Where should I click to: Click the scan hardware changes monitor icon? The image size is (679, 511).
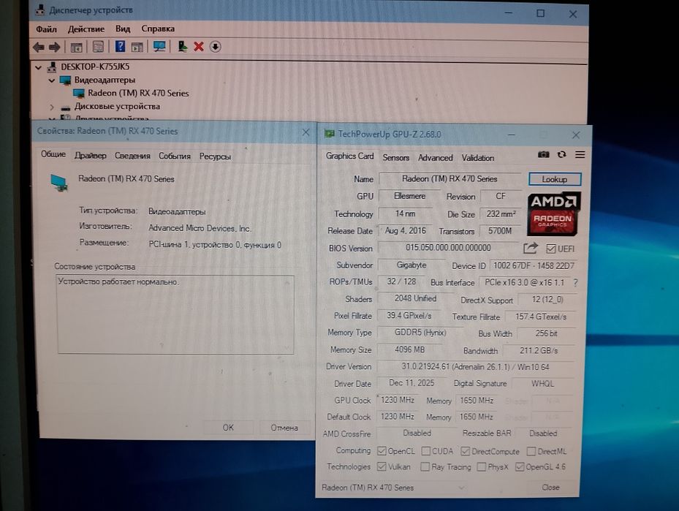(x=159, y=46)
